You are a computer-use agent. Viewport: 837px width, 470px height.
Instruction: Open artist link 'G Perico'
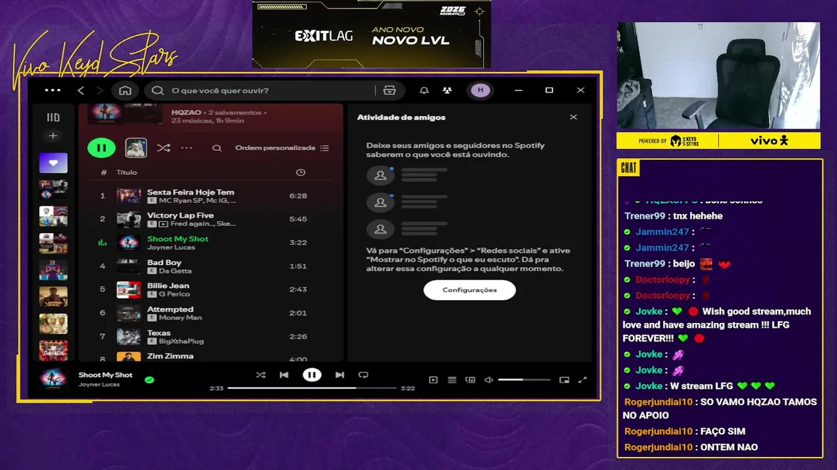pyautogui.click(x=174, y=294)
